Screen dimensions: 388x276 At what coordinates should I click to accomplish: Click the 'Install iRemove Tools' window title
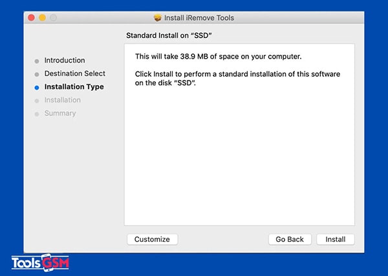pyautogui.click(x=199, y=18)
